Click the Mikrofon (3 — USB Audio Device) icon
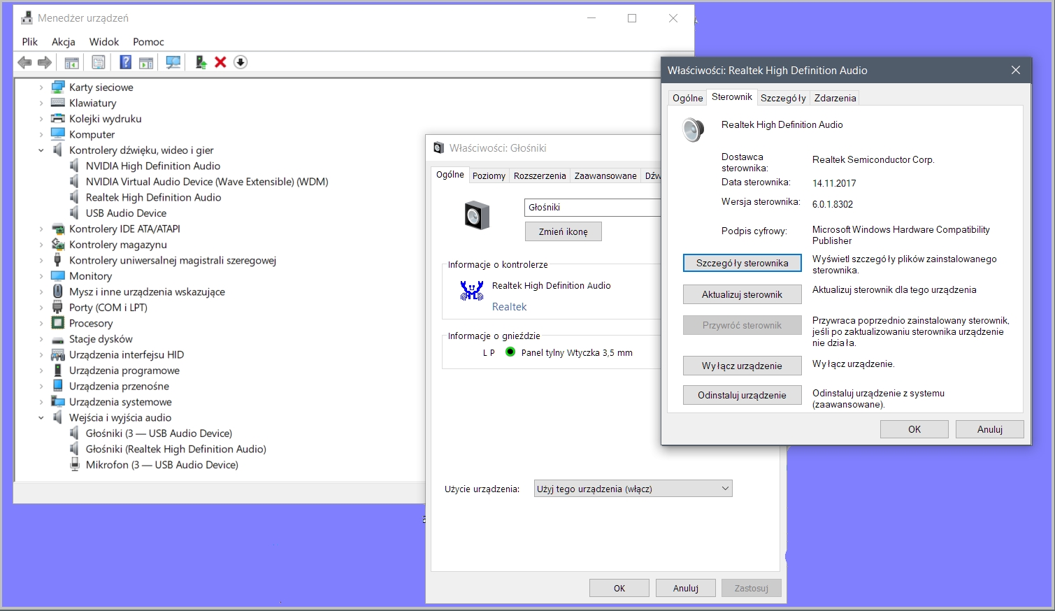Image resolution: width=1055 pixels, height=611 pixels. point(75,465)
